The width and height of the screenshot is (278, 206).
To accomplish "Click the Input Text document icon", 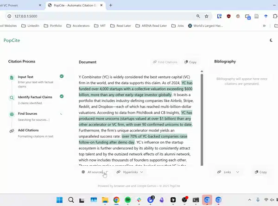I will tap(12, 78).
